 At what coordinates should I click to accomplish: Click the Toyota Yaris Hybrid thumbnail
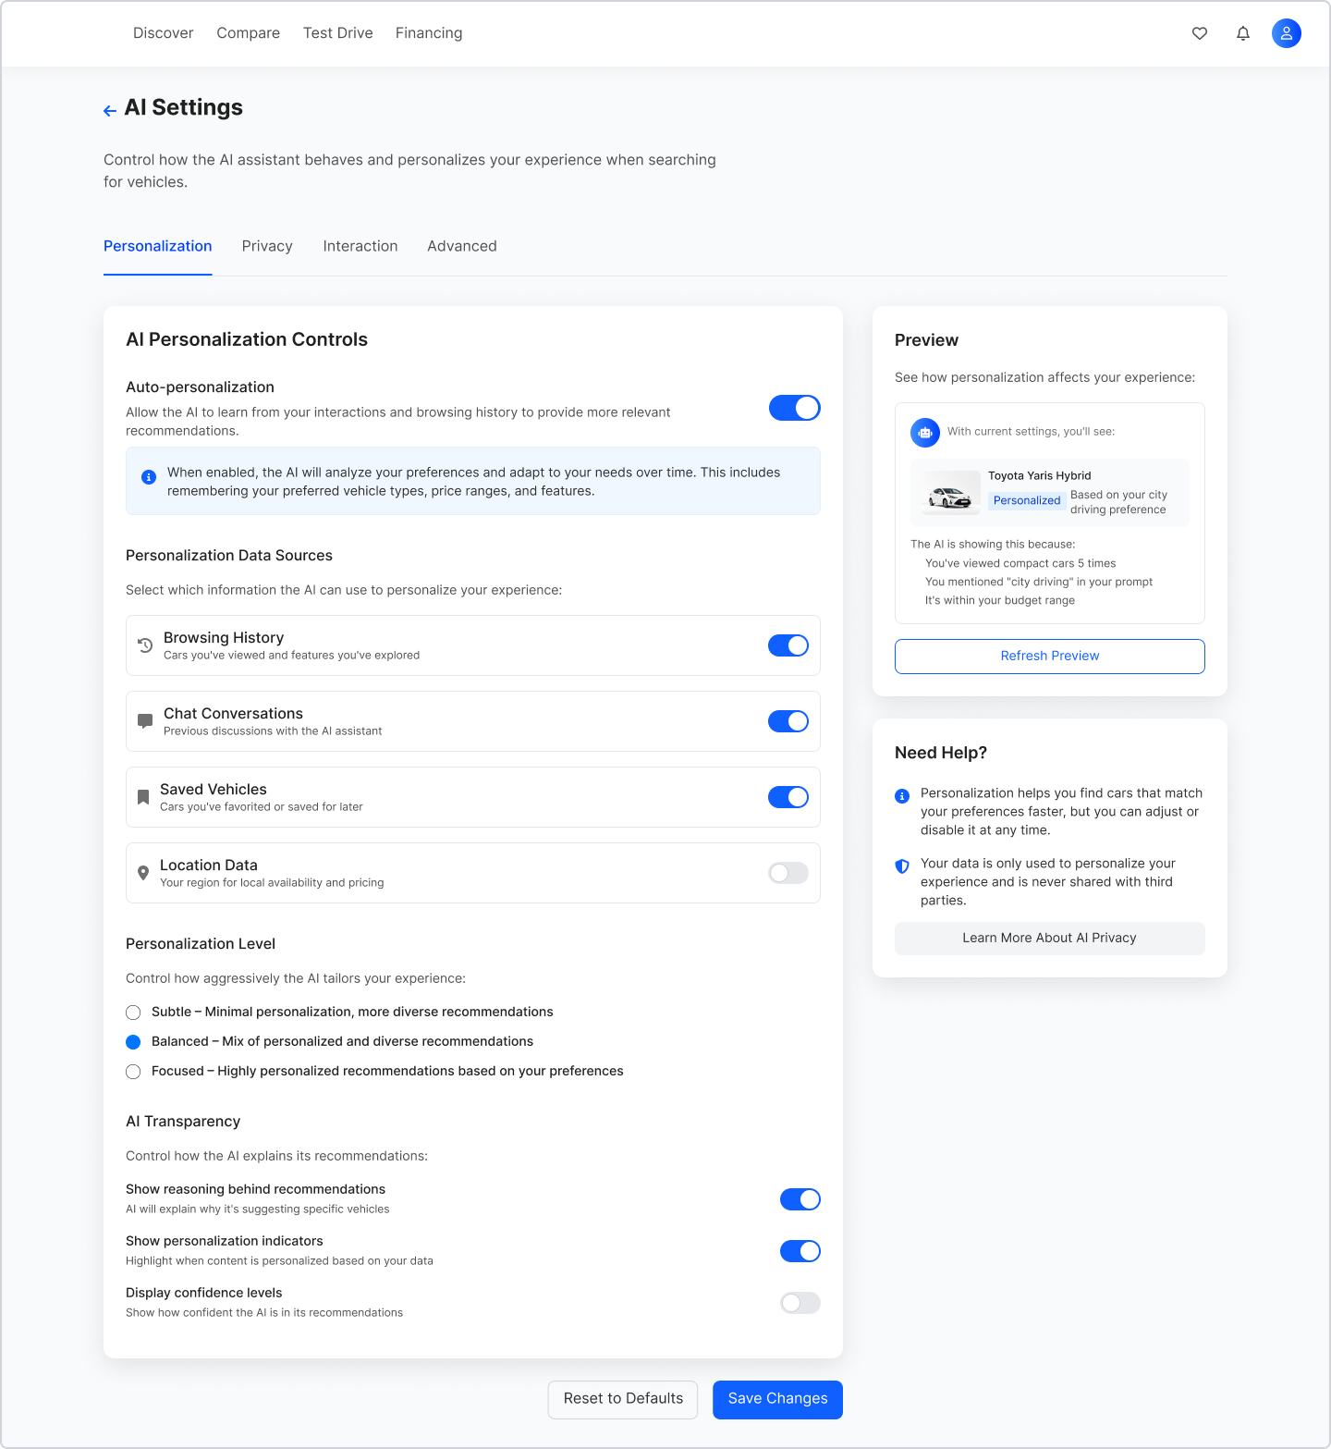point(949,495)
